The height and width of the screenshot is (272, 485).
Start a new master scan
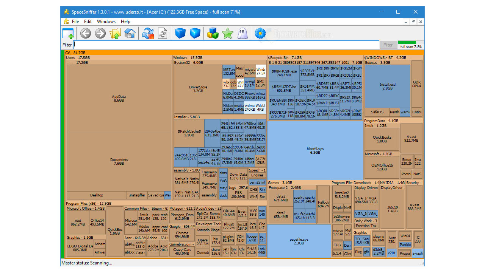[x=148, y=34]
